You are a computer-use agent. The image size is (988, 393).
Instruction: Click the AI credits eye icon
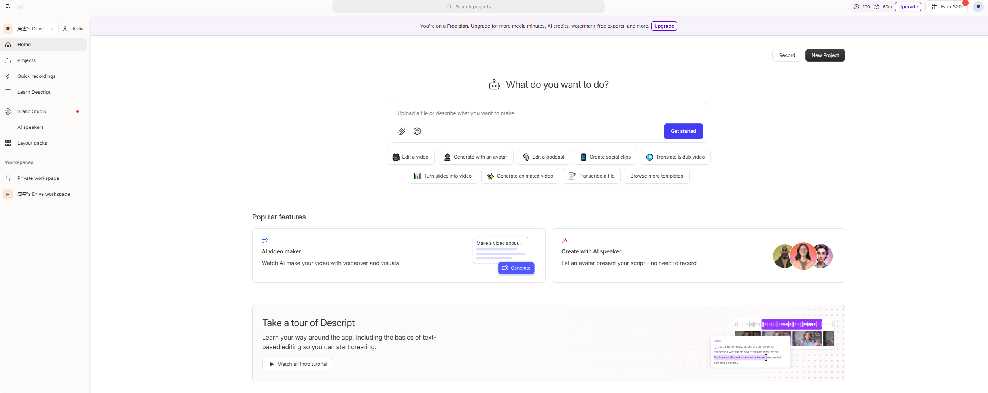coord(856,7)
